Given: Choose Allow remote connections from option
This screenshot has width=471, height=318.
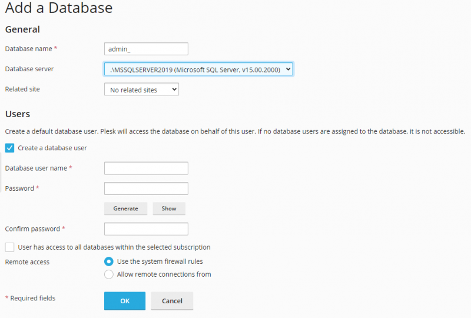Looking at the screenshot, I should click(108, 274).
